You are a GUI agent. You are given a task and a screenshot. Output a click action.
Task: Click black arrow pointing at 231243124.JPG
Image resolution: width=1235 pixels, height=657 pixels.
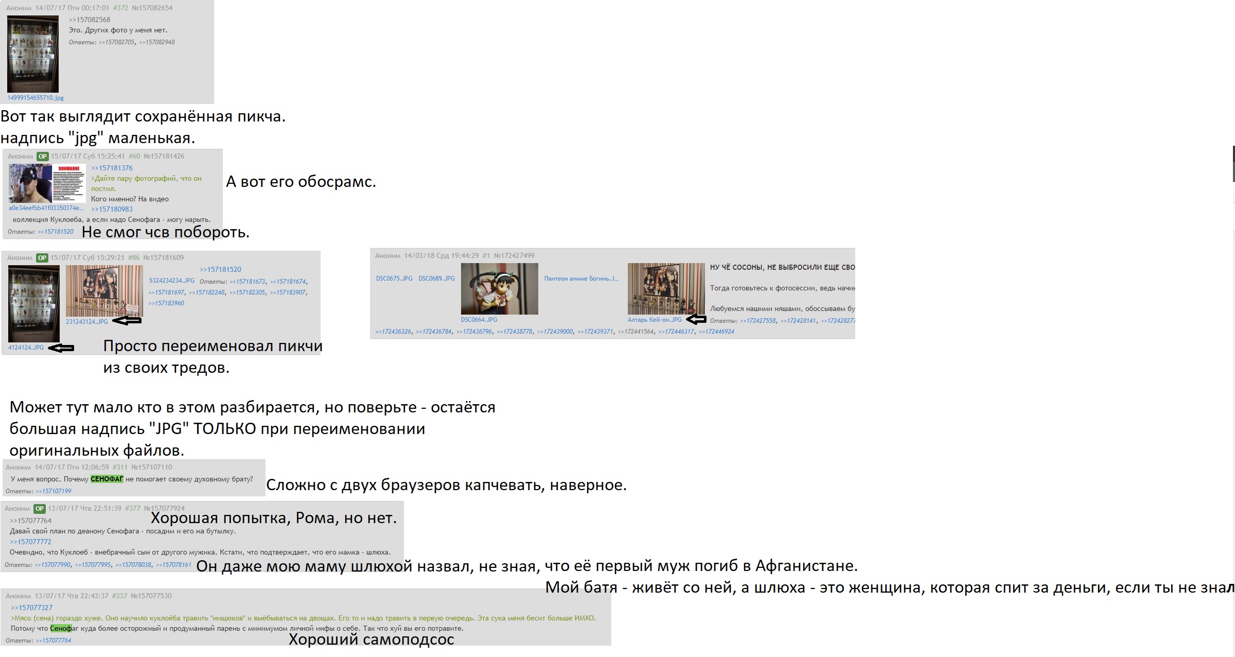pyautogui.click(x=127, y=321)
